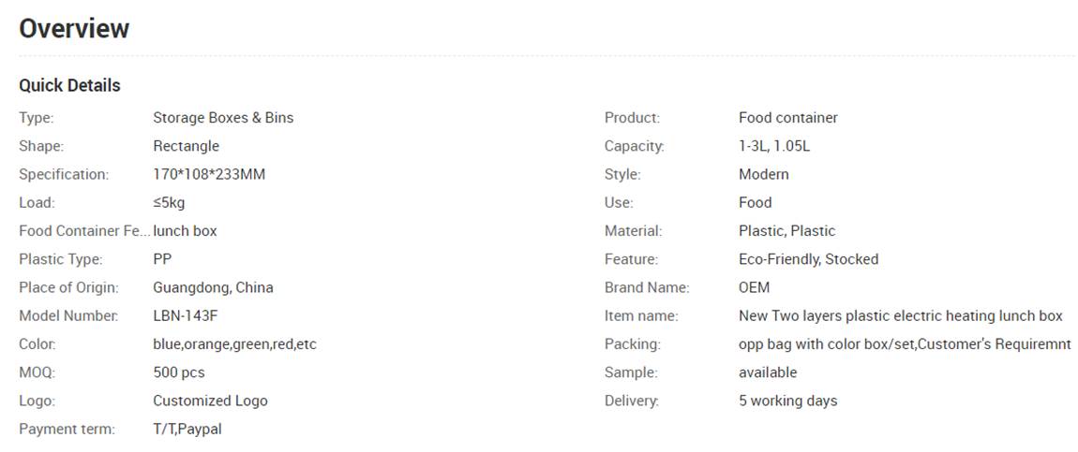Image resolution: width=1078 pixels, height=452 pixels.
Task: Click the Storage Boxes & Bins type value
Action: click(223, 118)
